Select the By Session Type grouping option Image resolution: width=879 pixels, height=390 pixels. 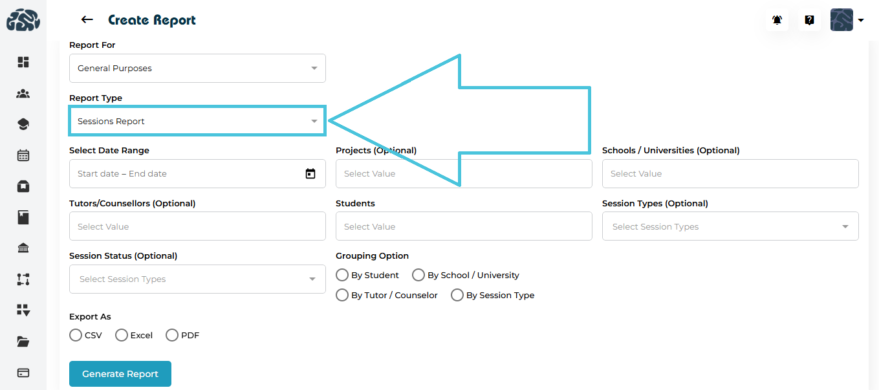[457, 295]
